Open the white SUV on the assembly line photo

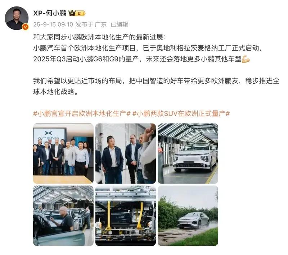click(188, 153)
